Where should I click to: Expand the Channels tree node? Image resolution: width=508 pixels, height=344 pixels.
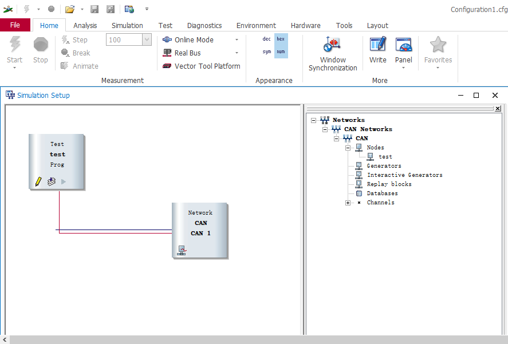click(x=348, y=203)
